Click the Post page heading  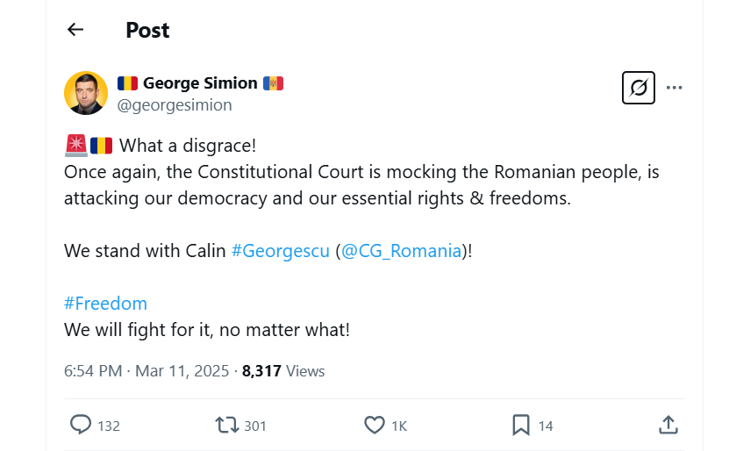point(147,30)
